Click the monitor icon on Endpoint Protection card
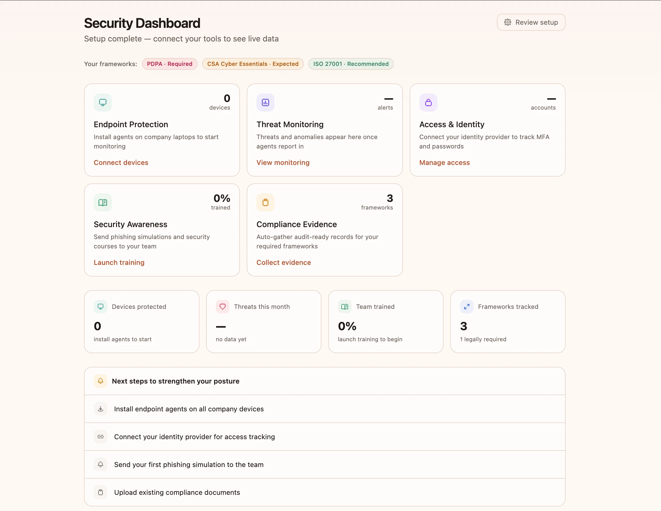The height and width of the screenshot is (511, 661). [x=103, y=102]
